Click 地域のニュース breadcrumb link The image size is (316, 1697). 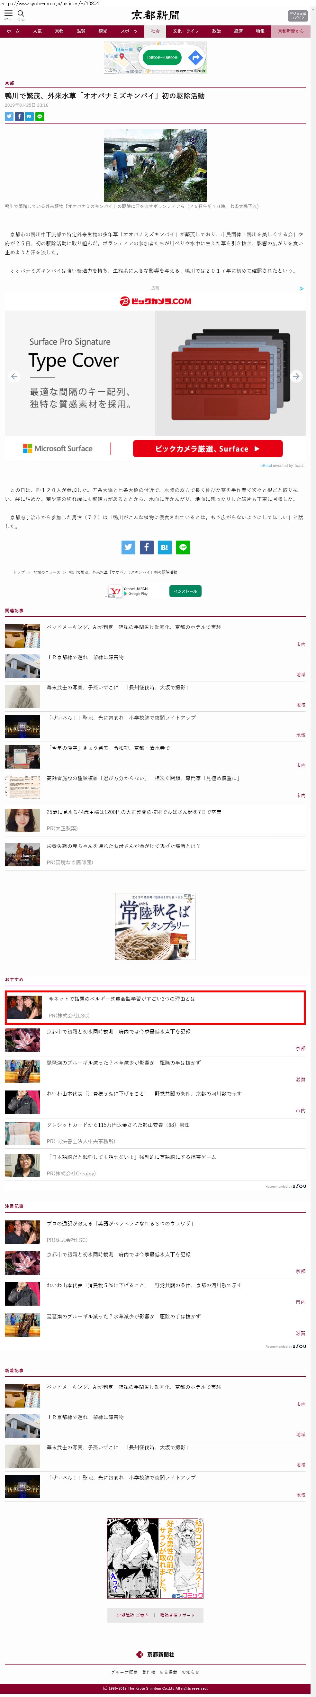click(47, 572)
